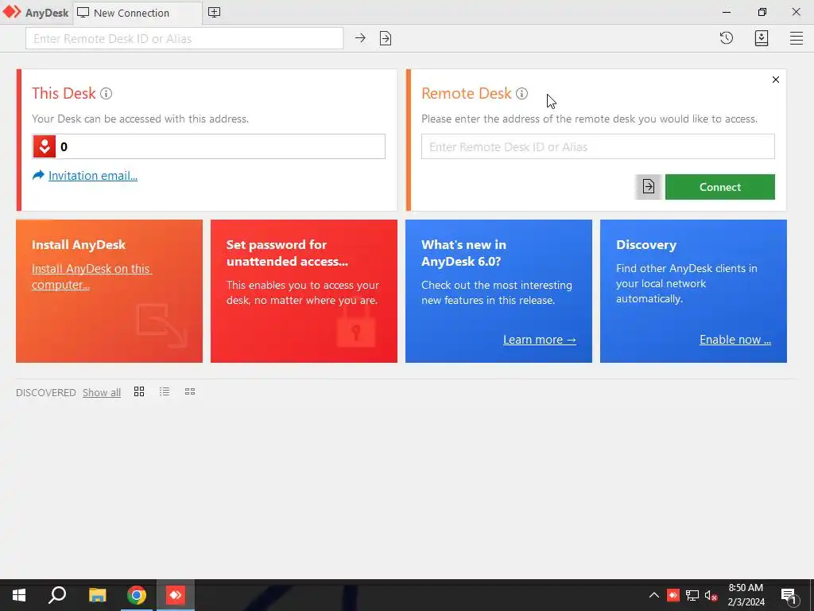Click the AnyDesk logo in title bar
The width and height of the screenshot is (814, 611).
tap(12, 12)
